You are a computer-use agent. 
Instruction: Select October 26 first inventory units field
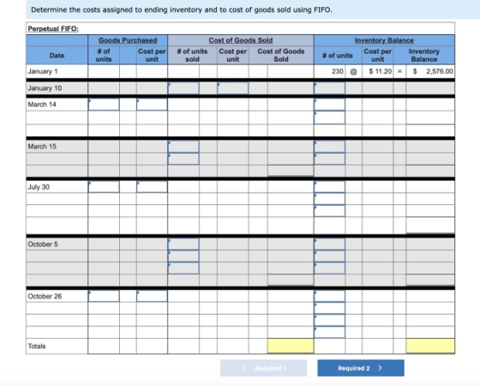[x=329, y=296]
